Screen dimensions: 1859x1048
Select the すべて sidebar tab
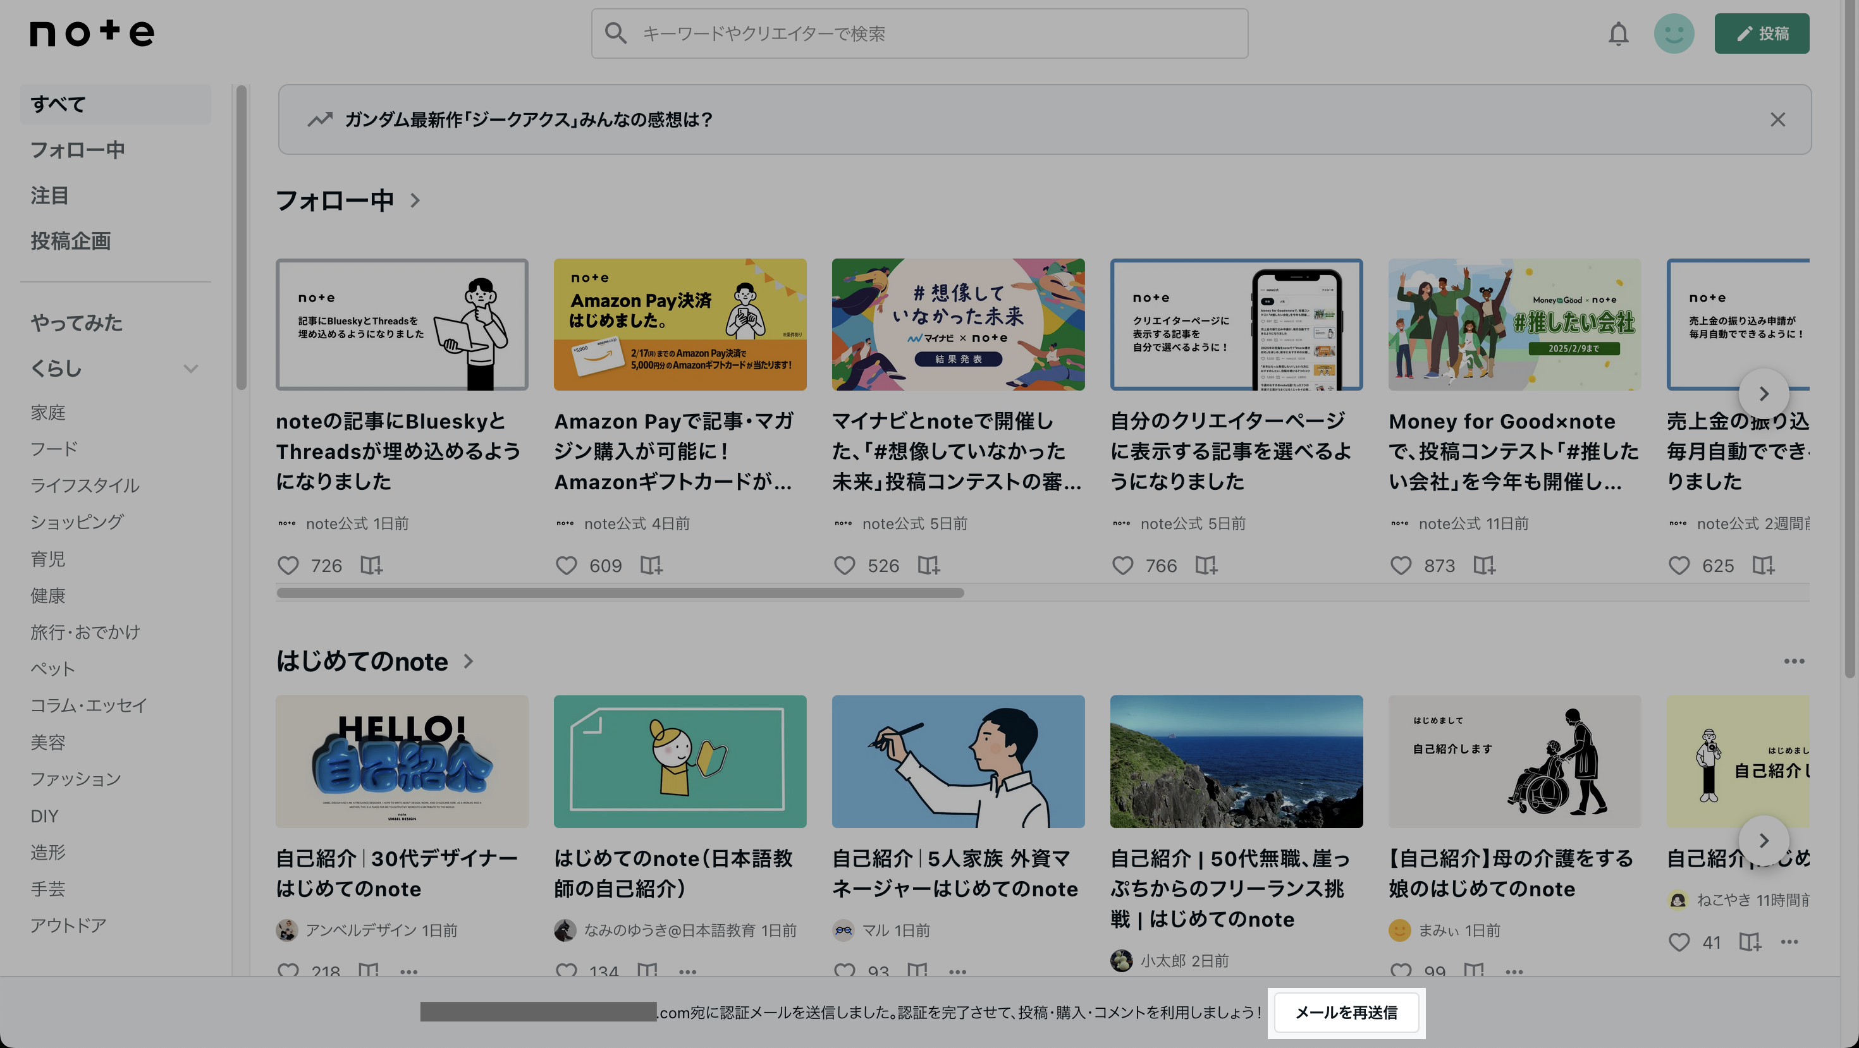[x=116, y=104]
